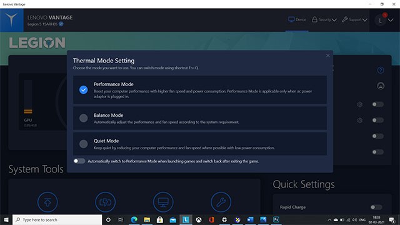
Task: Click the Quiet Mode title text
Action: click(x=106, y=141)
